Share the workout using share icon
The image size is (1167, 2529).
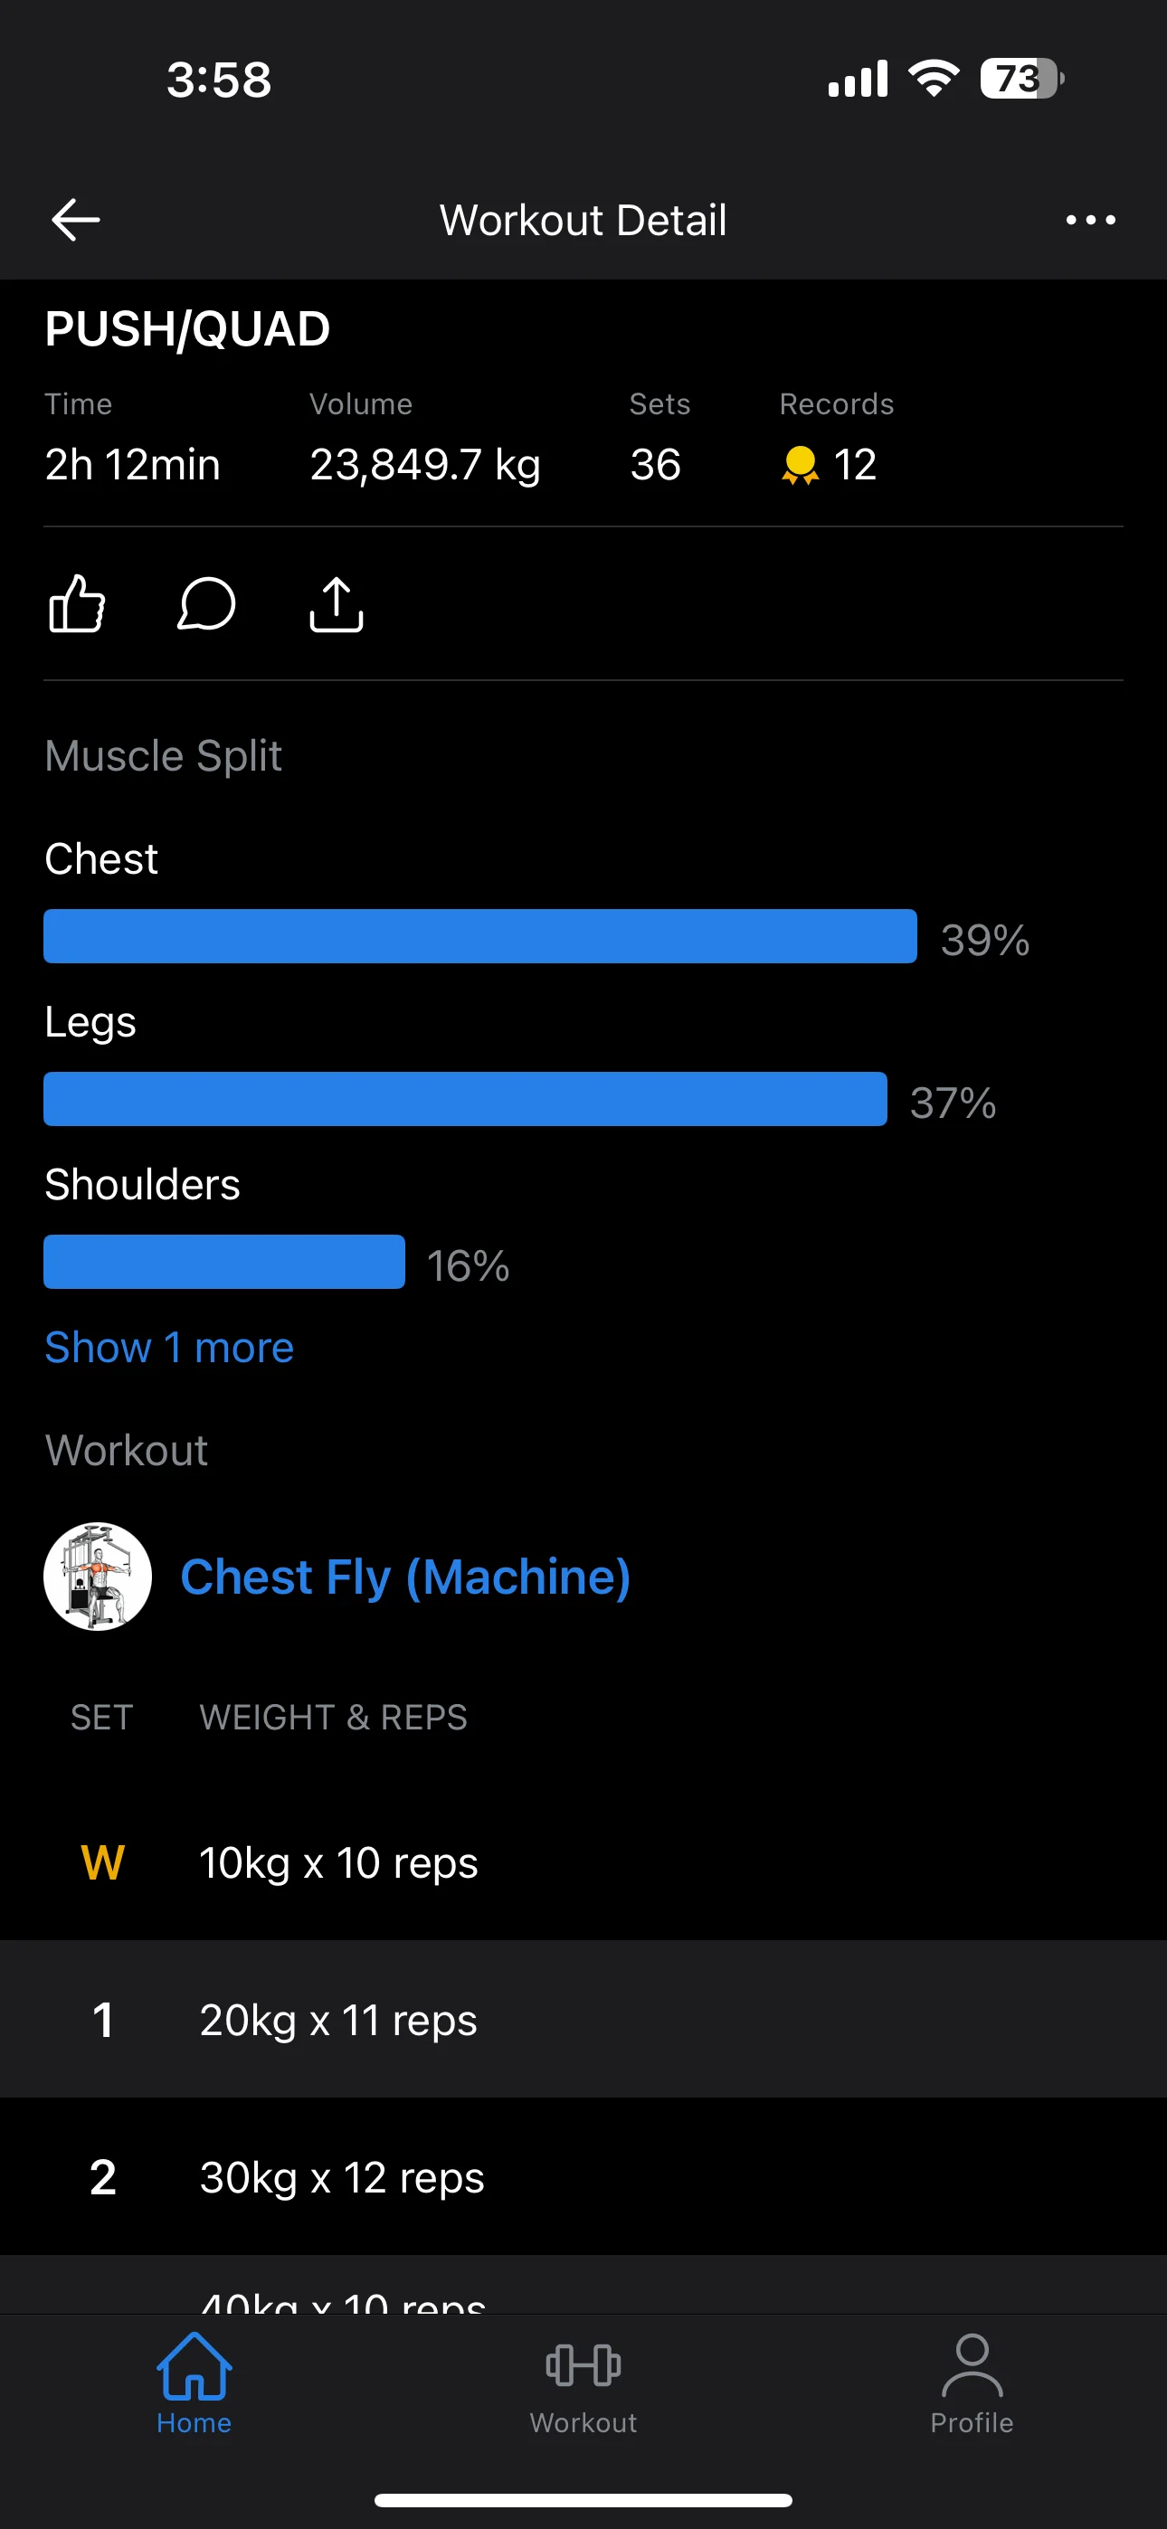click(336, 604)
